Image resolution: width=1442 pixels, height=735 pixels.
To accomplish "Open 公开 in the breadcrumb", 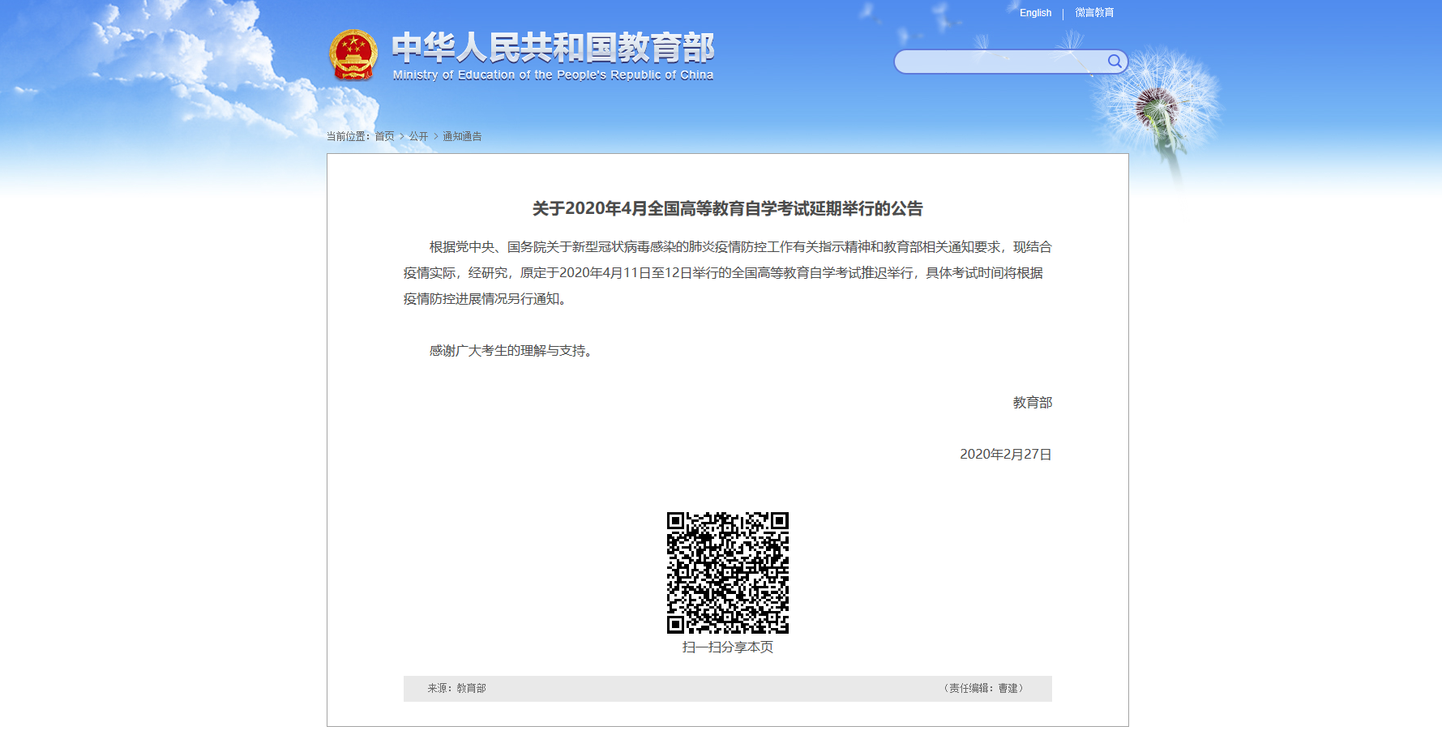I will pyautogui.click(x=418, y=136).
